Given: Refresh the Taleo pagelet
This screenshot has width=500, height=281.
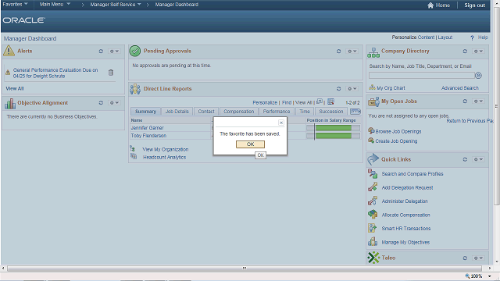Looking at the screenshot, I should 465,258.
